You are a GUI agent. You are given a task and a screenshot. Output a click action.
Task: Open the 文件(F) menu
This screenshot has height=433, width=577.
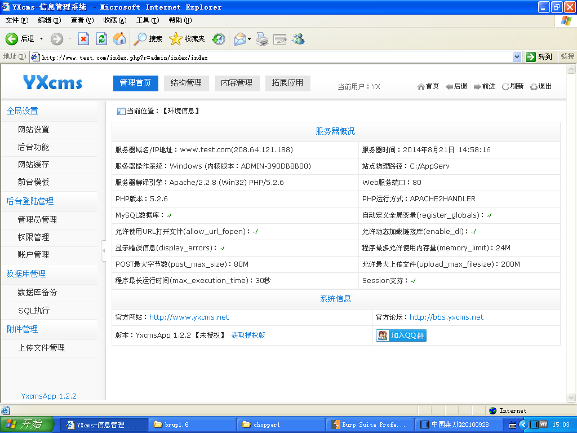click(16, 20)
